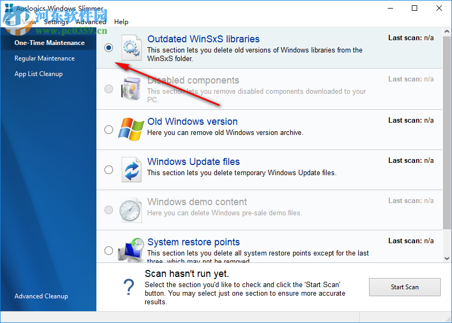Open the Advanced menu
Screen dimensions: 452x323
(x=91, y=22)
